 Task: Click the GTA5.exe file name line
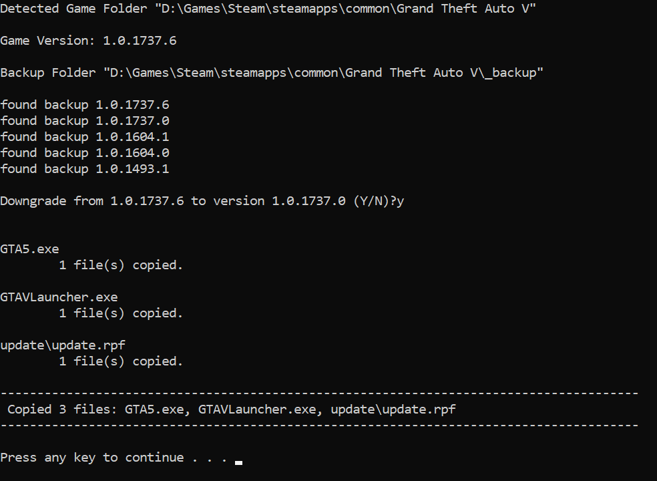(29, 249)
